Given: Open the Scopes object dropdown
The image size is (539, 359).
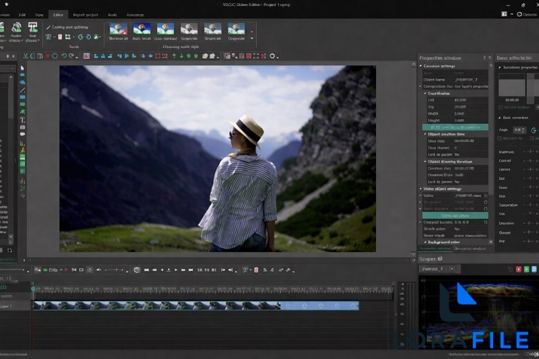Looking at the screenshot, I should (x=452, y=269).
